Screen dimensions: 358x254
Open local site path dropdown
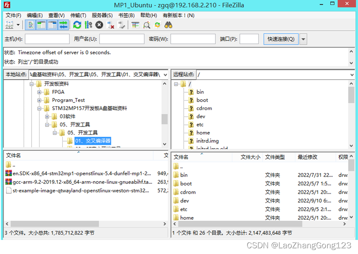(x=165, y=75)
